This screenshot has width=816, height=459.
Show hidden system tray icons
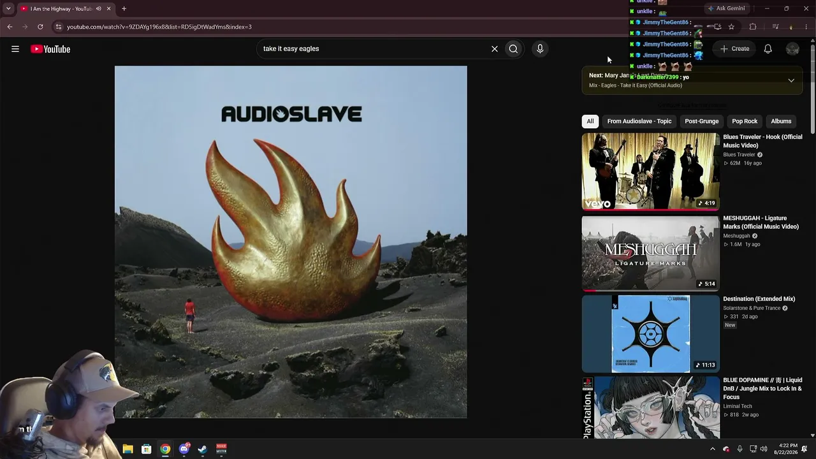[713, 449]
